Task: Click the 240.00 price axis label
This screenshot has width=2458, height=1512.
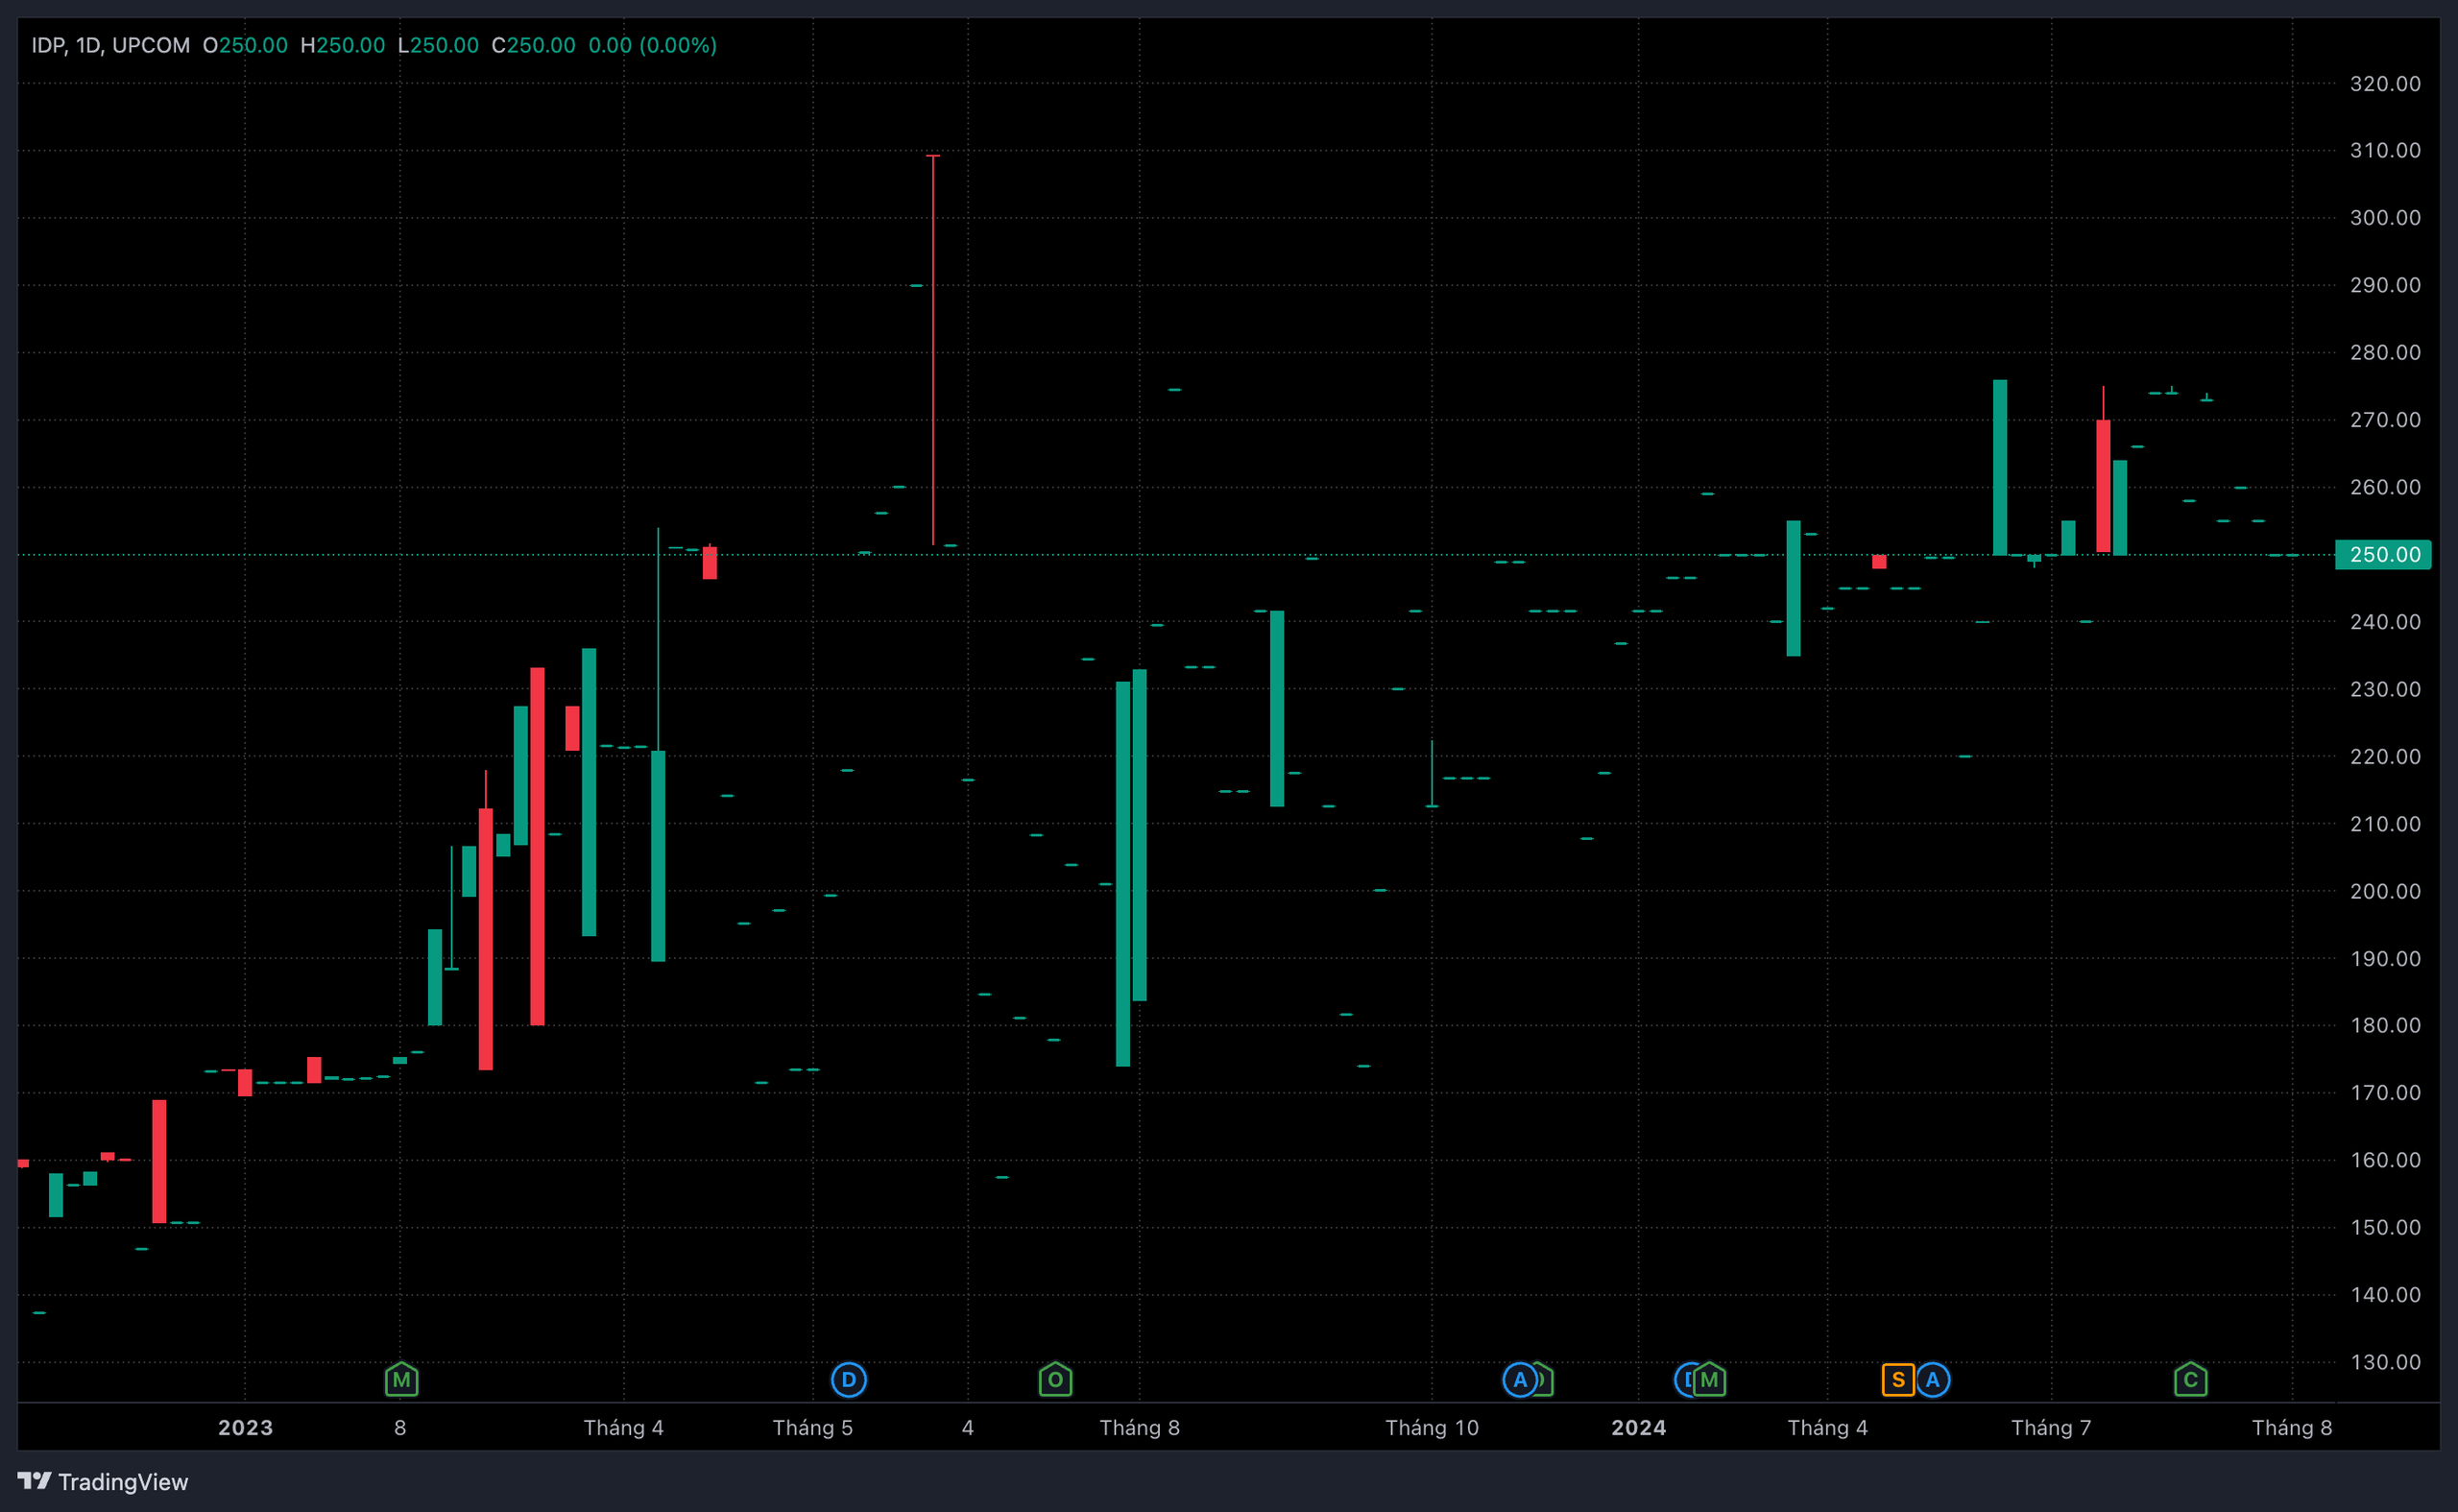Action: pyautogui.click(x=2385, y=622)
